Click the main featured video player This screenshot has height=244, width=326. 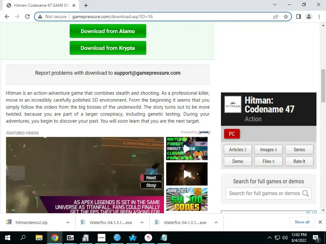pos(85,175)
